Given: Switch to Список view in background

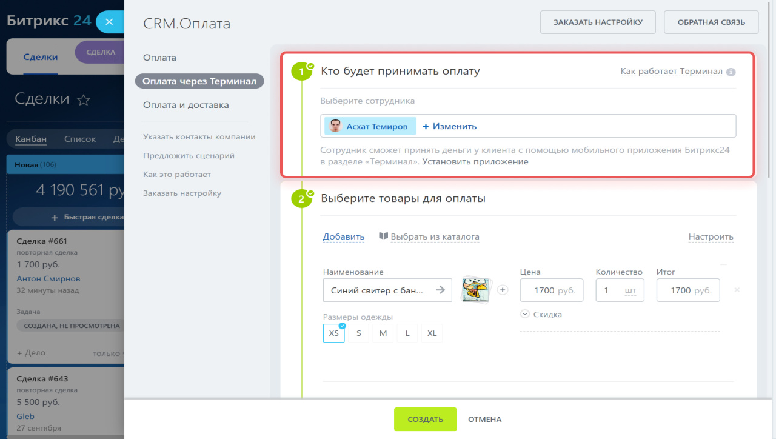Looking at the screenshot, I should [x=80, y=139].
